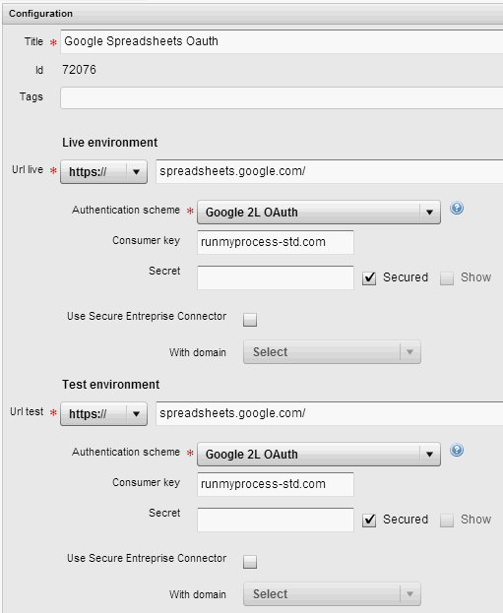503x613 pixels.
Task: Open Live environment With domain Select dropdown
Action: pyautogui.click(x=332, y=352)
